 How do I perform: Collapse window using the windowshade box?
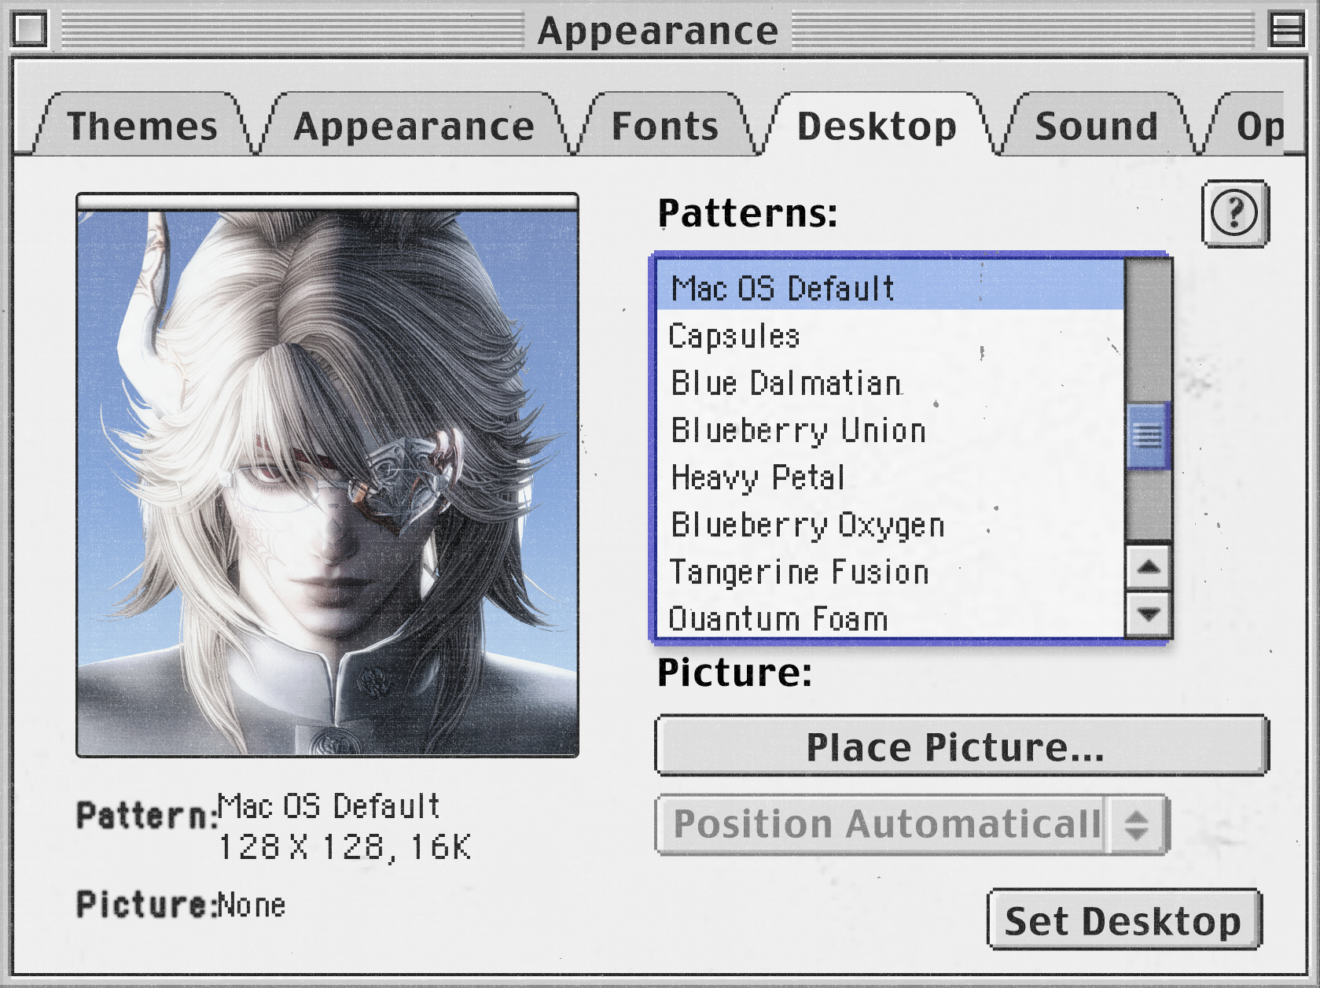[1286, 30]
